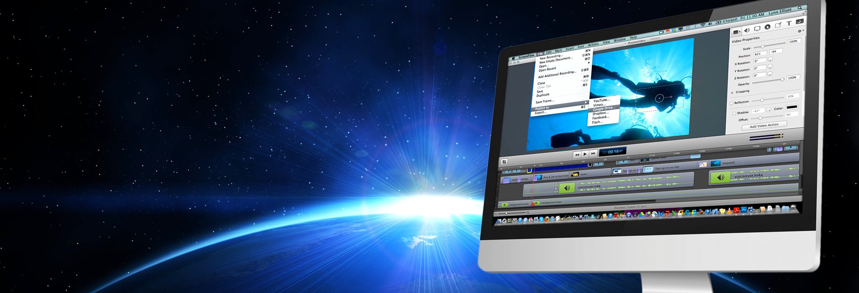Click the X Rotation dial
The image size is (859, 293).
[x=770, y=59]
